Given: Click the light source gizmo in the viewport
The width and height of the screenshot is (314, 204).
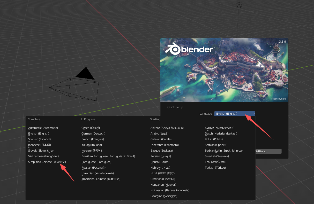Looking at the screenshot, I should click(239, 5).
